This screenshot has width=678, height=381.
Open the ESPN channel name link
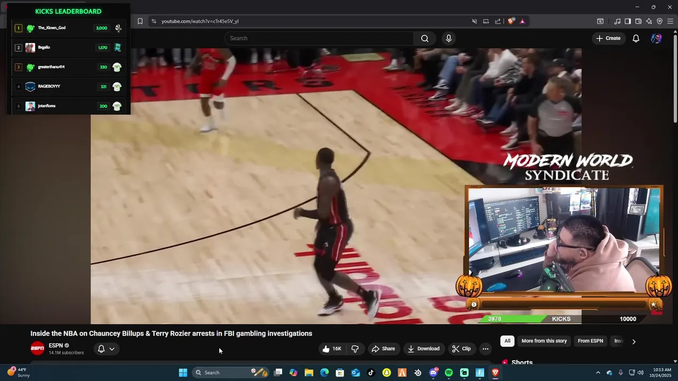pyautogui.click(x=56, y=346)
